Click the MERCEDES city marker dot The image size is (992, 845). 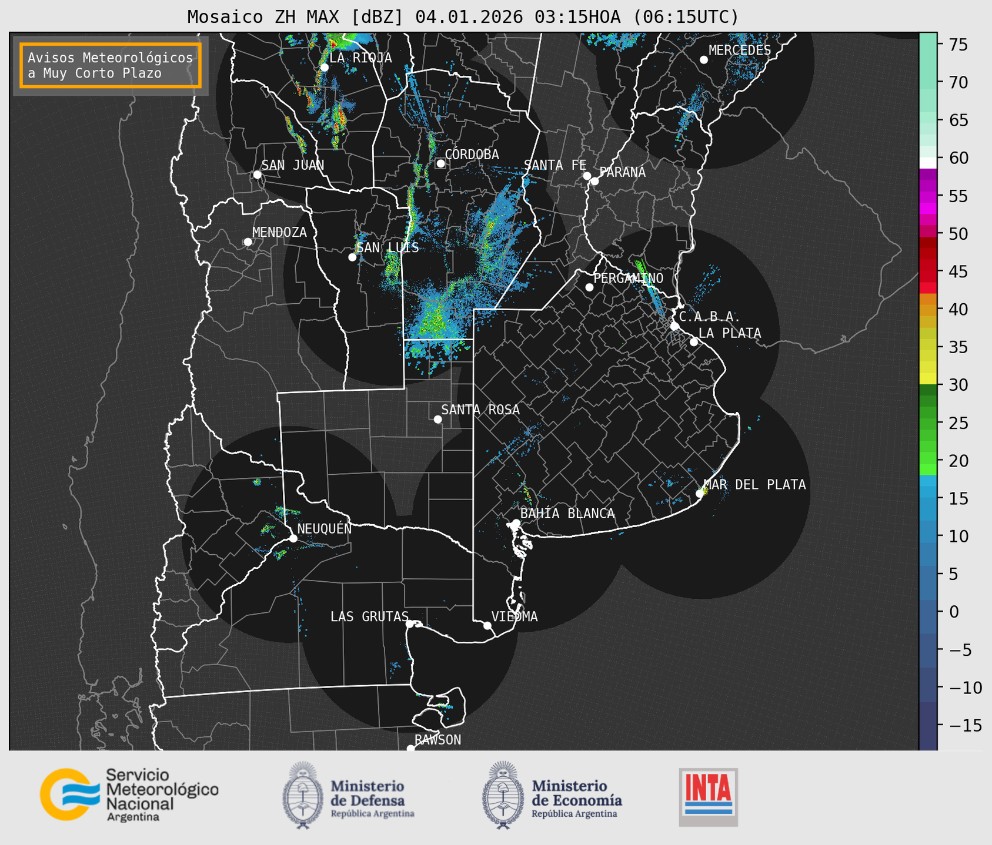pyautogui.click(x=704, y=60)
